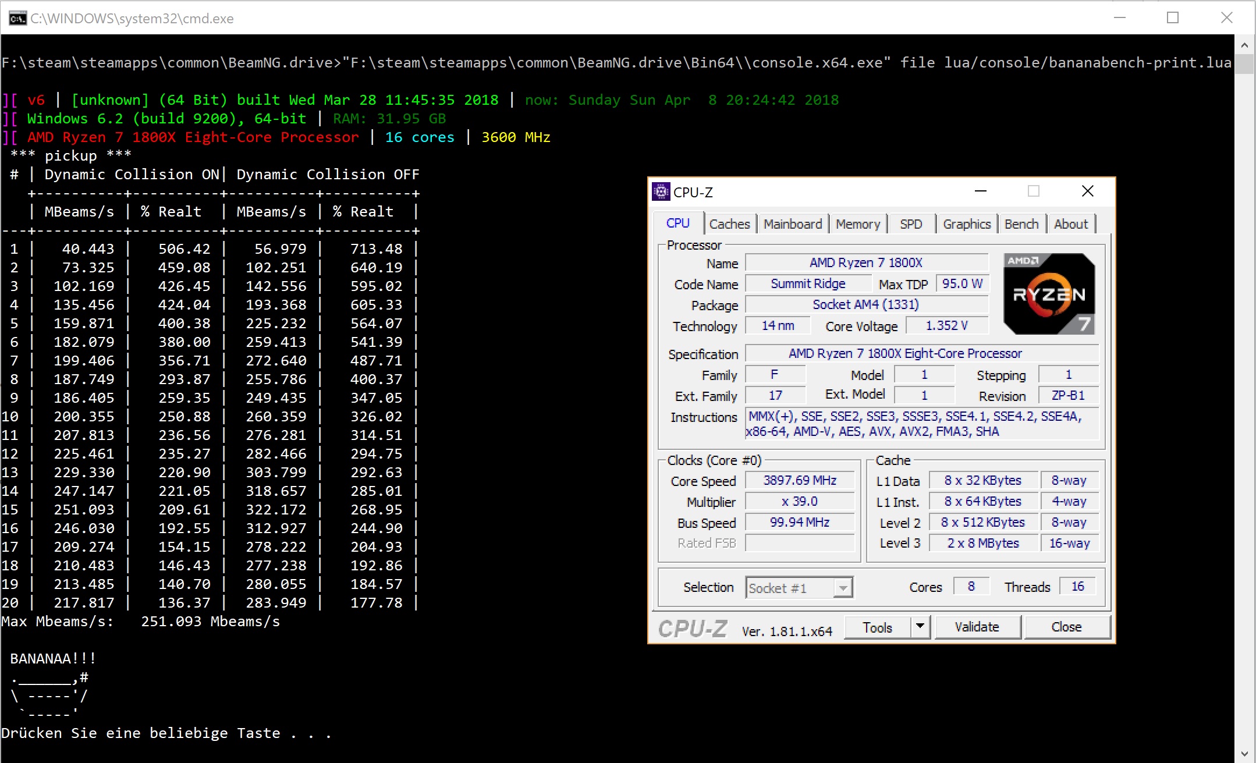This screenshot has width=1256, height=763.
Task: Click the Core Voltage '1.352 V' value
Action: click(947, 326)
